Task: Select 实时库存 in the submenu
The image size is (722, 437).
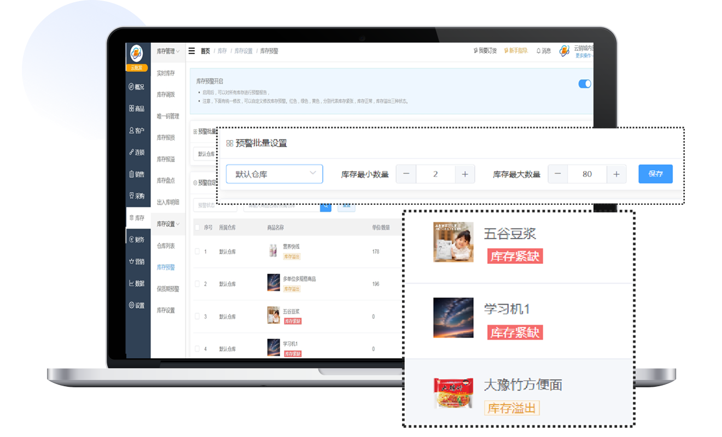Action: click(x=166, y=73)
